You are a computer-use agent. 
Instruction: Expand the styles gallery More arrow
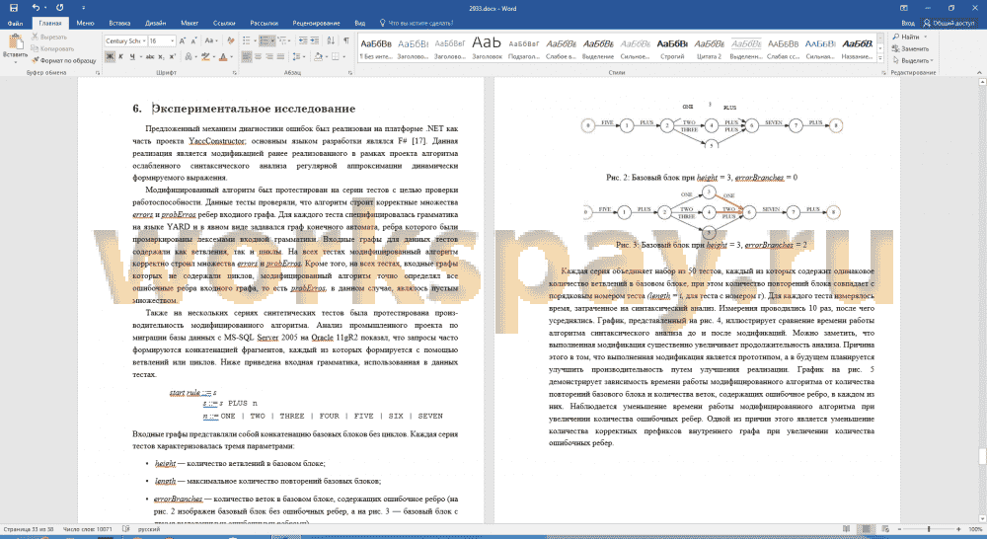pyautogui.click(x=880, y=58)
